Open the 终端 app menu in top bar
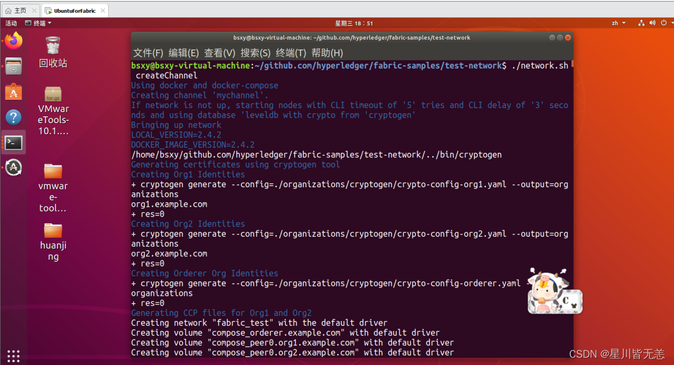The width and height of the screenshot is (674, 365). click(x=38, y=23)
